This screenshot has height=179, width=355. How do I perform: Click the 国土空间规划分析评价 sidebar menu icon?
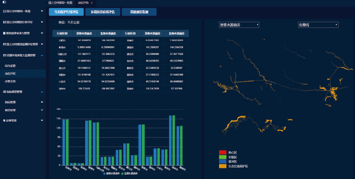4,22
